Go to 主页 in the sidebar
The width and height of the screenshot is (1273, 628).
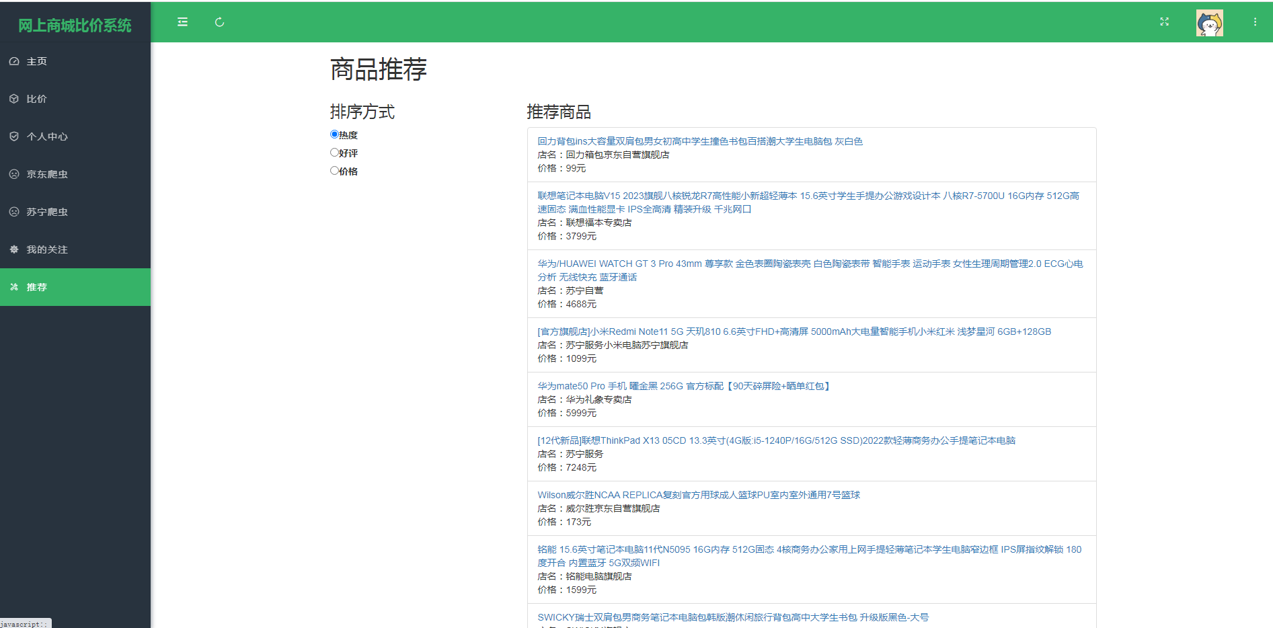(x=75, y=61)
